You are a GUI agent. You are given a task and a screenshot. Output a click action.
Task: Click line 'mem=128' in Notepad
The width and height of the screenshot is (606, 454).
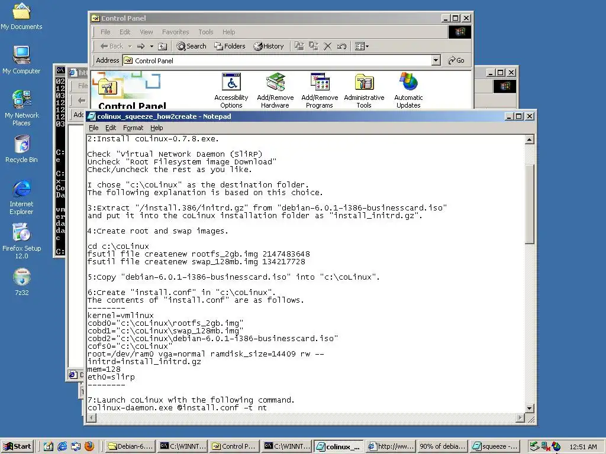[104, 369]
